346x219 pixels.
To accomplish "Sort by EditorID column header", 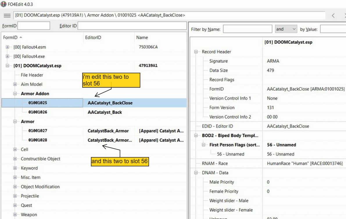I will tap(109, 37).
